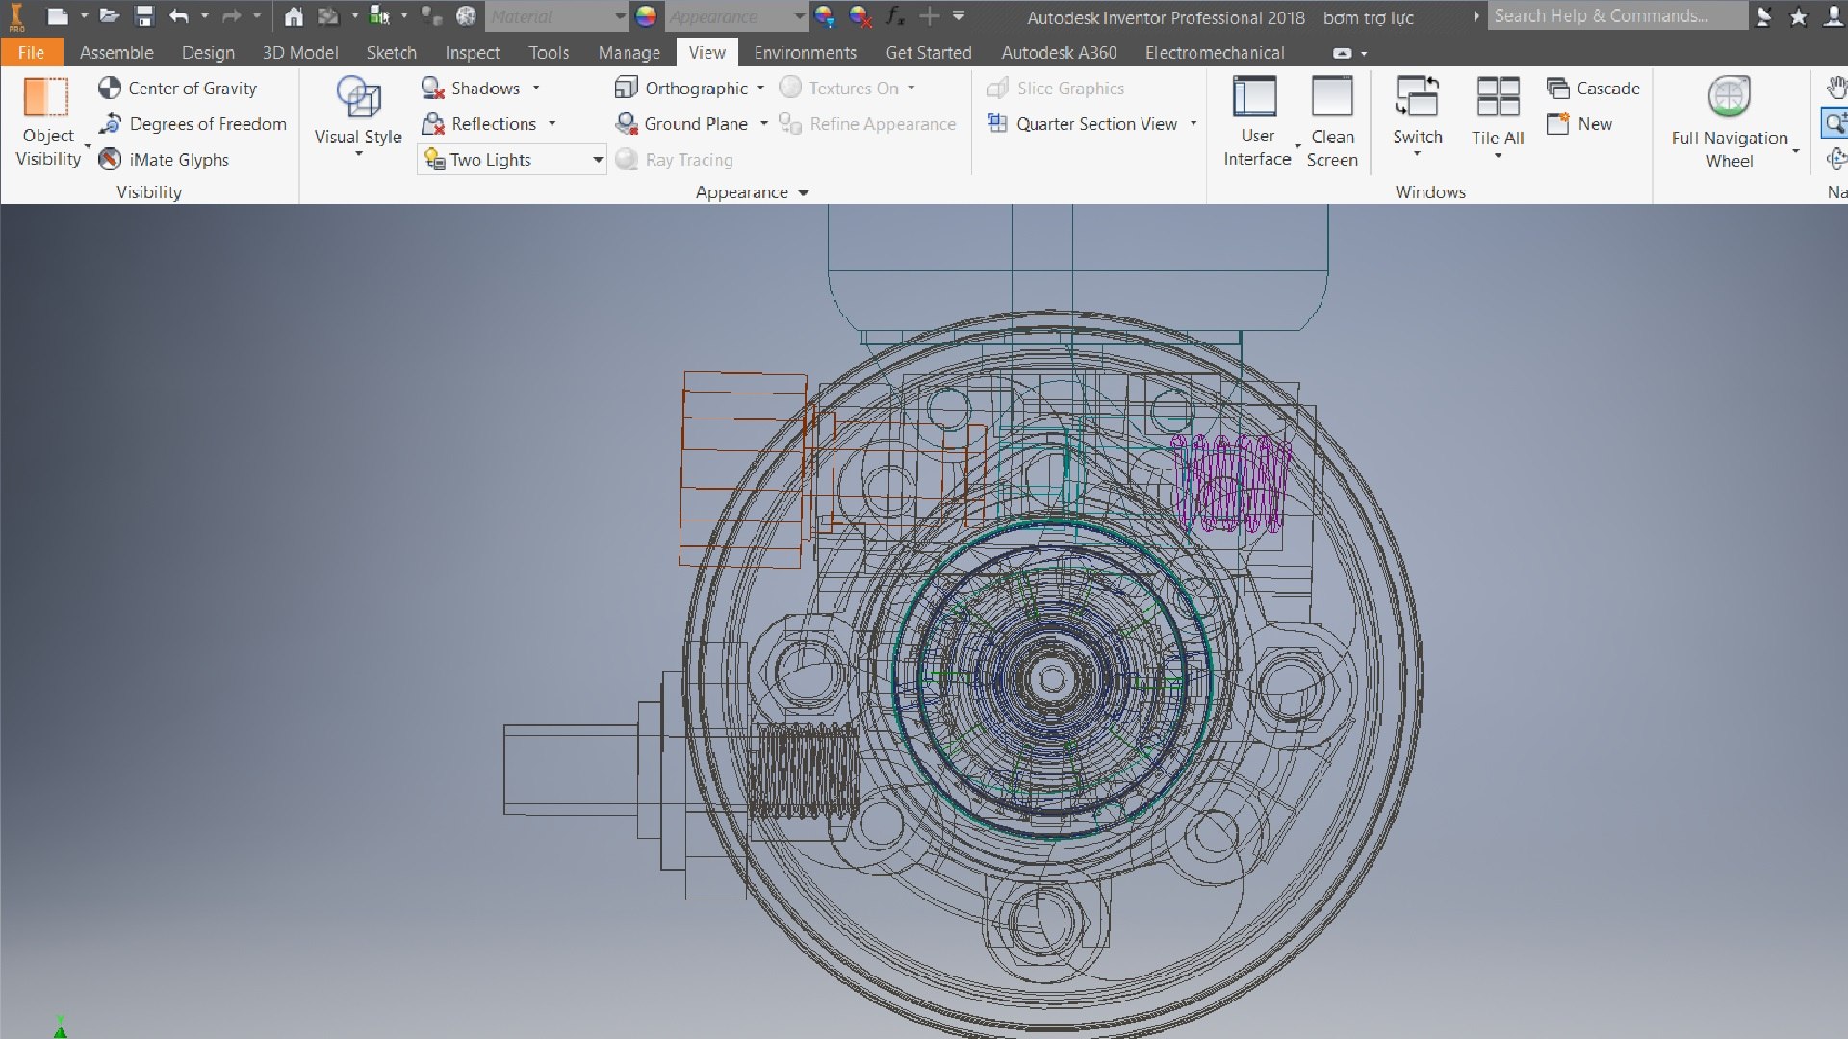The height and width of the screenshot is (1039, 1848).
Task: Switch to the Inspect tab
Action: click(x=472, y=52)
